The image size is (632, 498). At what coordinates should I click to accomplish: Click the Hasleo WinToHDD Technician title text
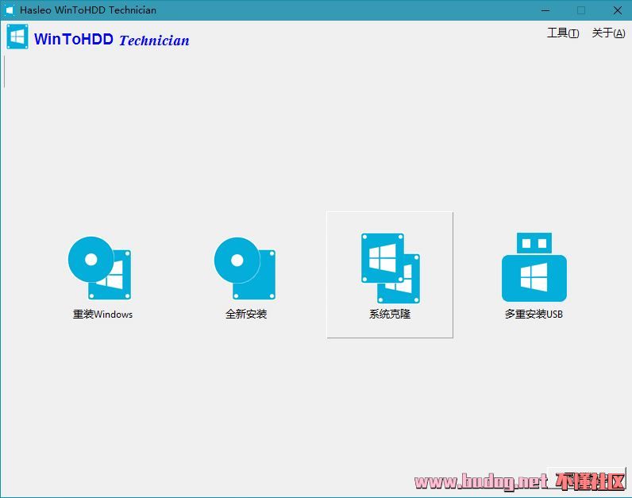(88, 10)
